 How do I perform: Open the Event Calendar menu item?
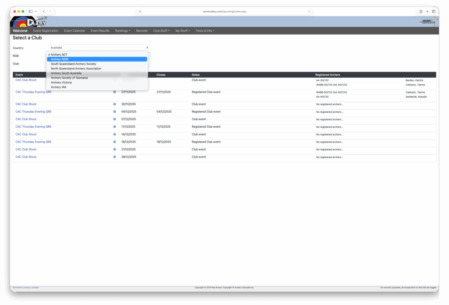[x=75, y=31]
